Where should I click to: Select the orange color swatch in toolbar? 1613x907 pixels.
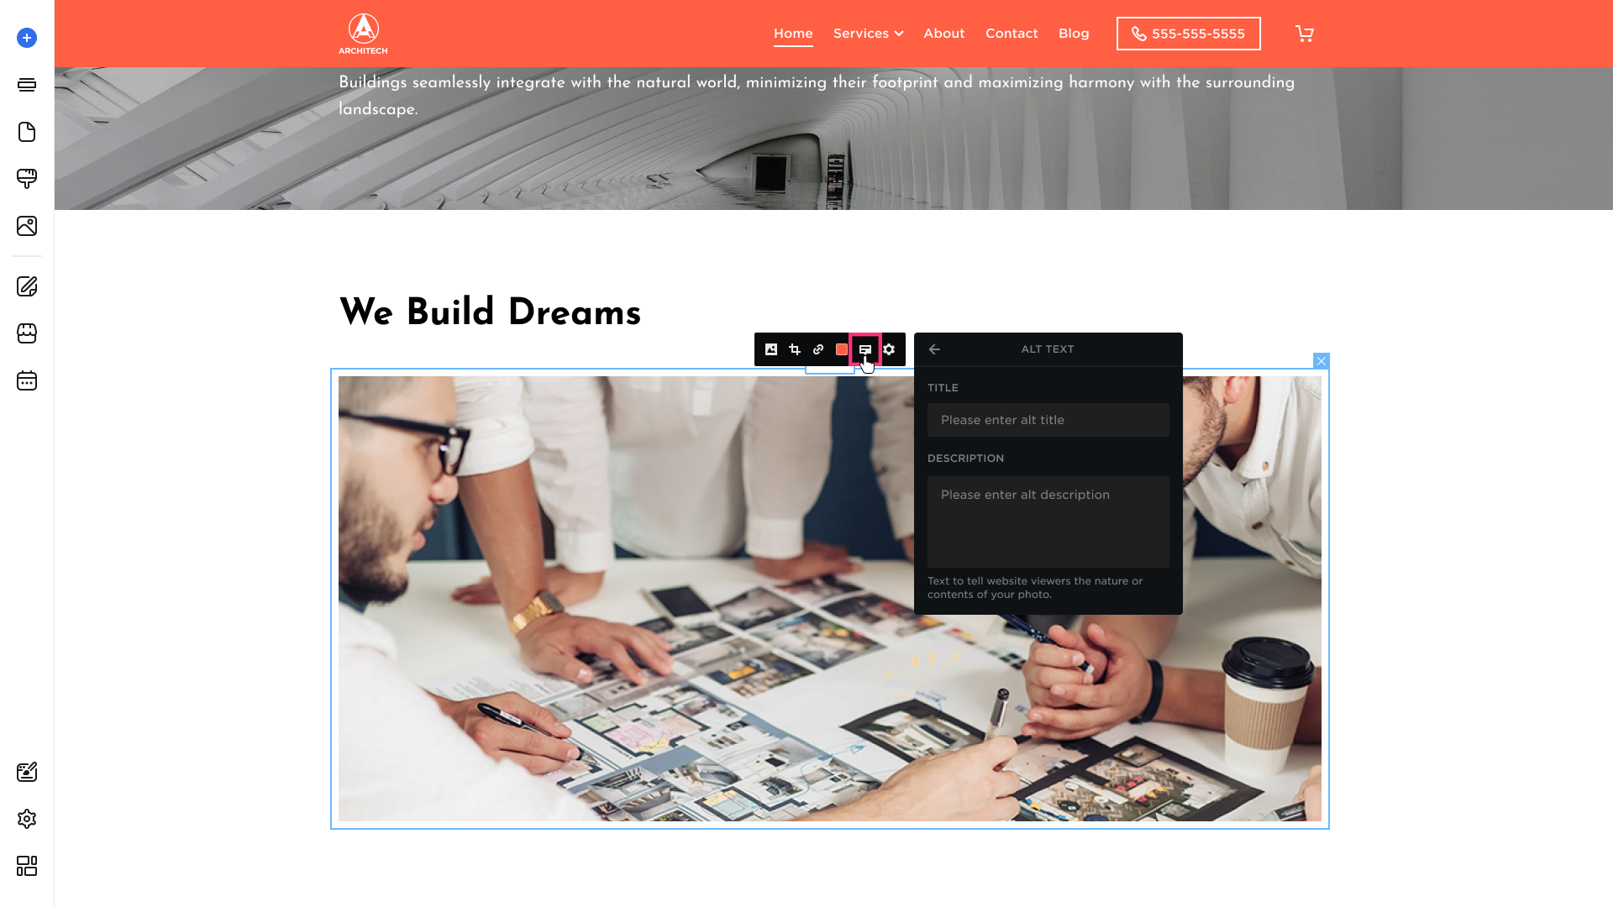pos(842,349)
